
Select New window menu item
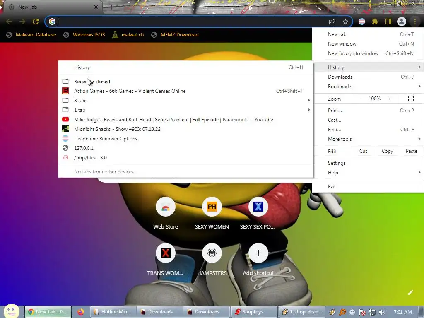click(x=368, y=44)
